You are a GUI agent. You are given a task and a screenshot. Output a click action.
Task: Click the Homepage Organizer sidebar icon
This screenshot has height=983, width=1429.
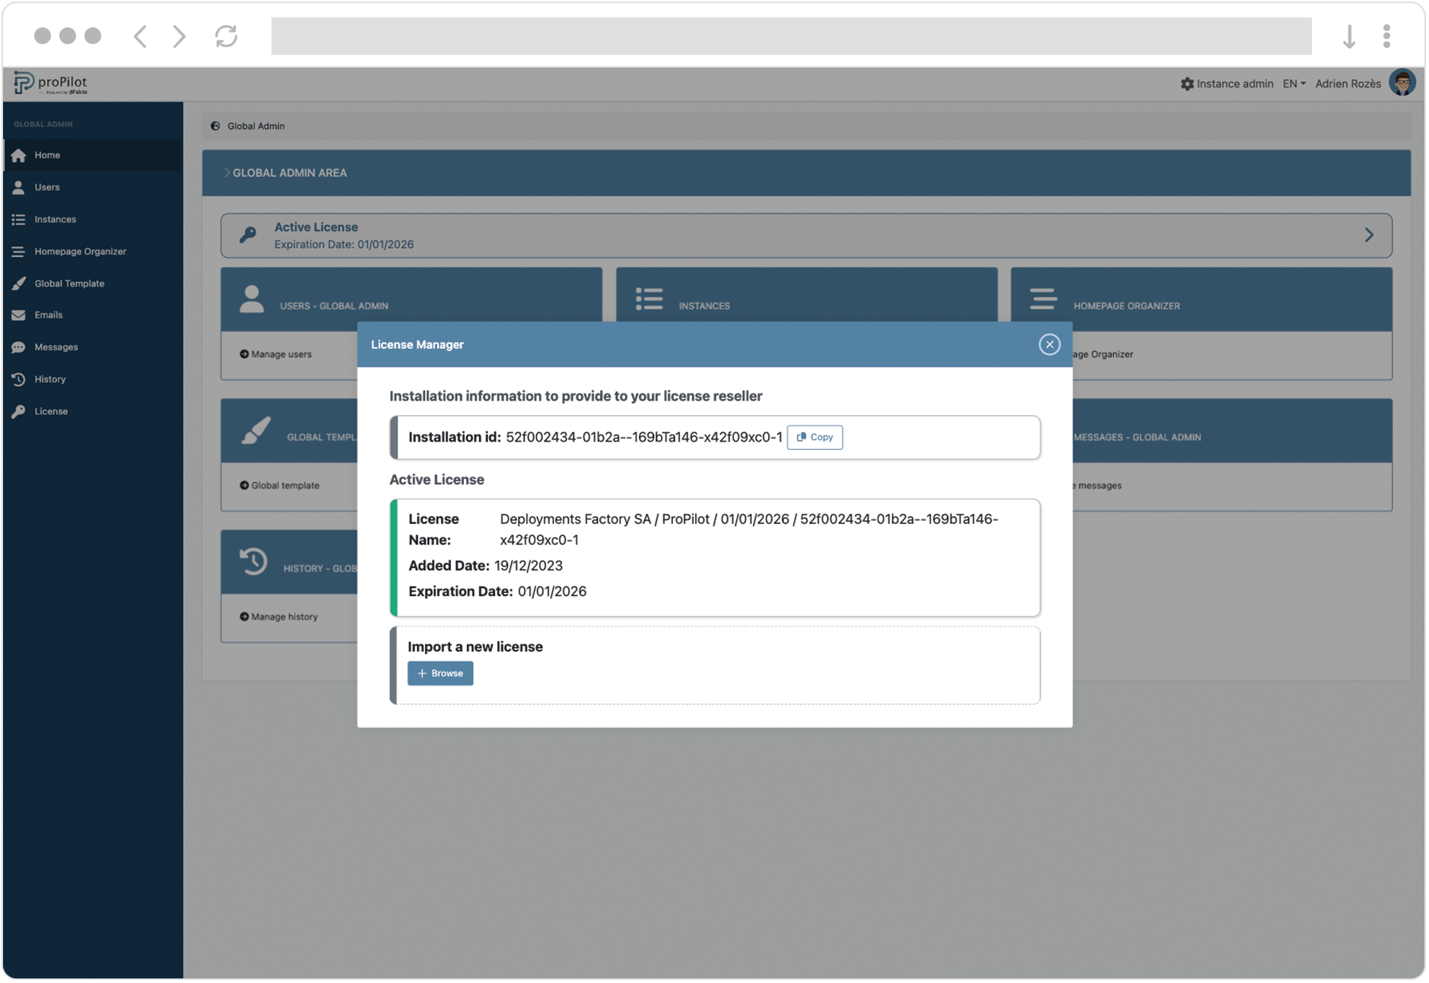click(19, 252)
